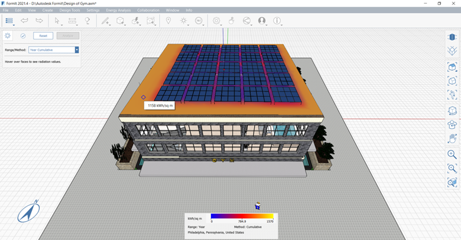Open the Advanced Modeling tool

click(135, 21)
